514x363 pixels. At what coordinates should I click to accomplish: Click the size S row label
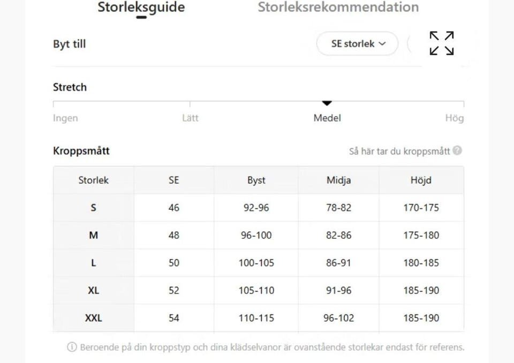click(x=94, y=208)
